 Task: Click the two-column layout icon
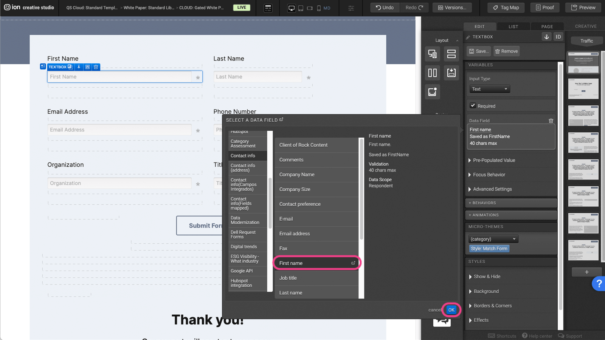pos(432,73)
